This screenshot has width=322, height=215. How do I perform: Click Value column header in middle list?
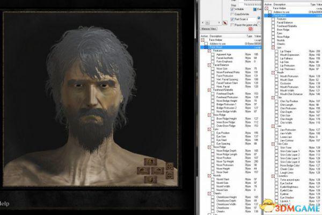pyautogui.click(x=258, y=36)
